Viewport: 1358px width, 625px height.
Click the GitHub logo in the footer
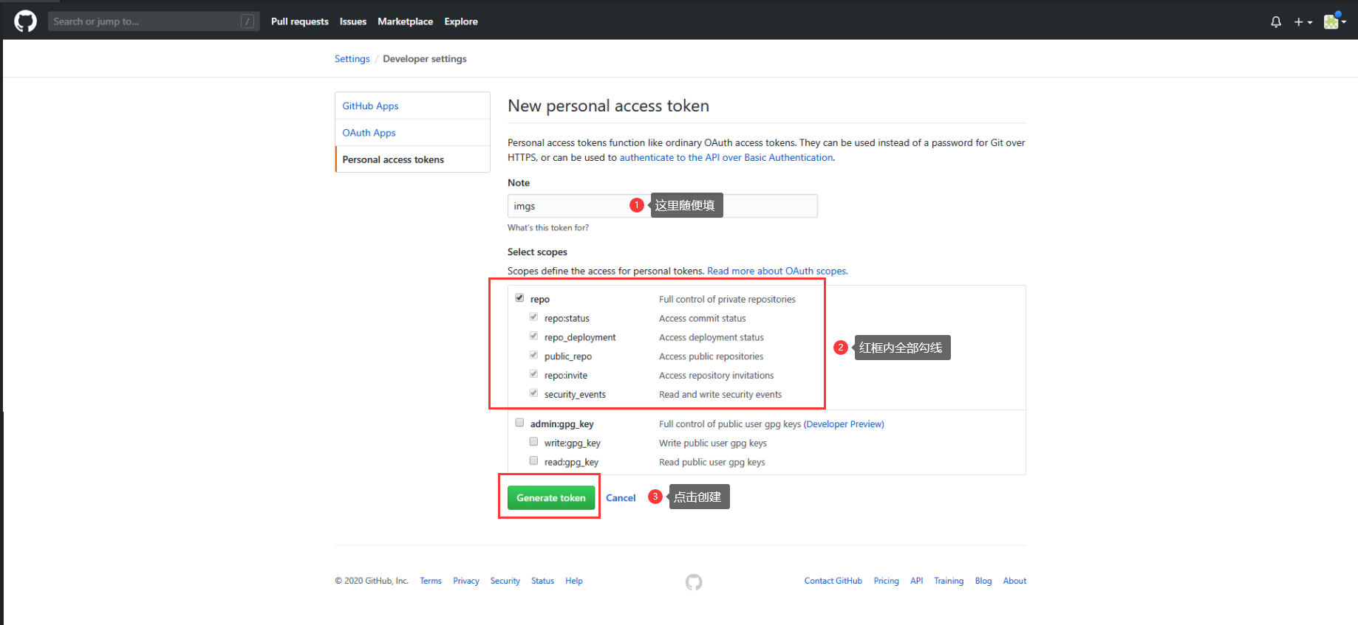pyautogui.click(x=693, y=582)
